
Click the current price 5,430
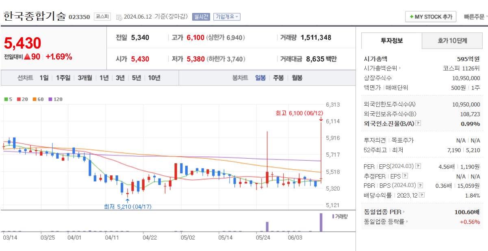click(23, 43)
